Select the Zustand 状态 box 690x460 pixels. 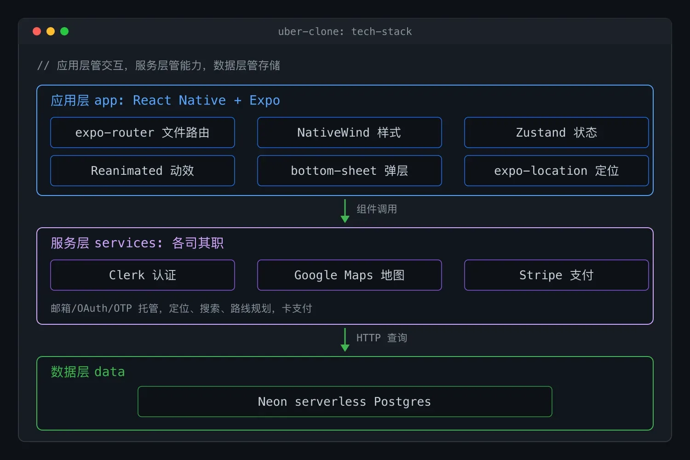click(x=557, y=132)
